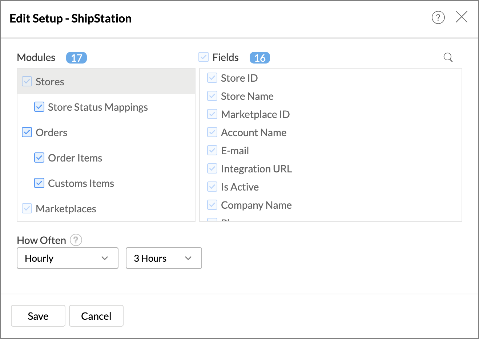Open the help icon in the dialog header

point(438,17)
